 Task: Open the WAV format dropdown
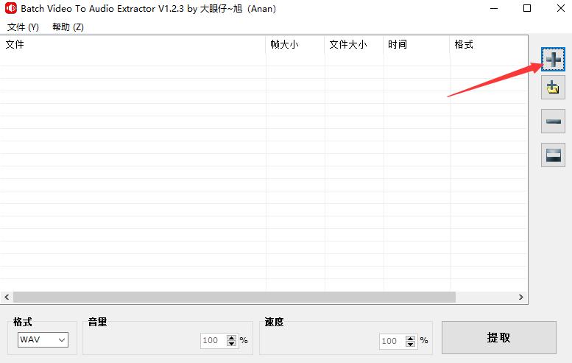click(43, 339)
